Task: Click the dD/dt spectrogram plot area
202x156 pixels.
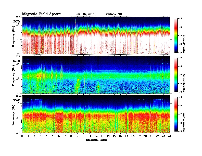Action: pos(96,75)
